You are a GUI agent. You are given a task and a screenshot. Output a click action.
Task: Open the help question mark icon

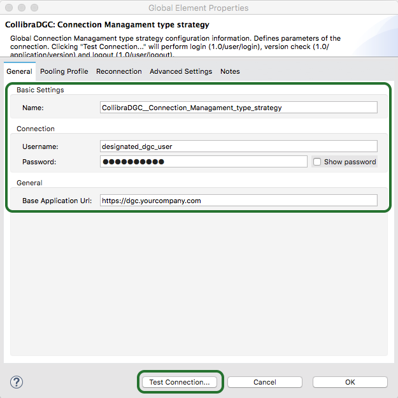coord(17,382)
